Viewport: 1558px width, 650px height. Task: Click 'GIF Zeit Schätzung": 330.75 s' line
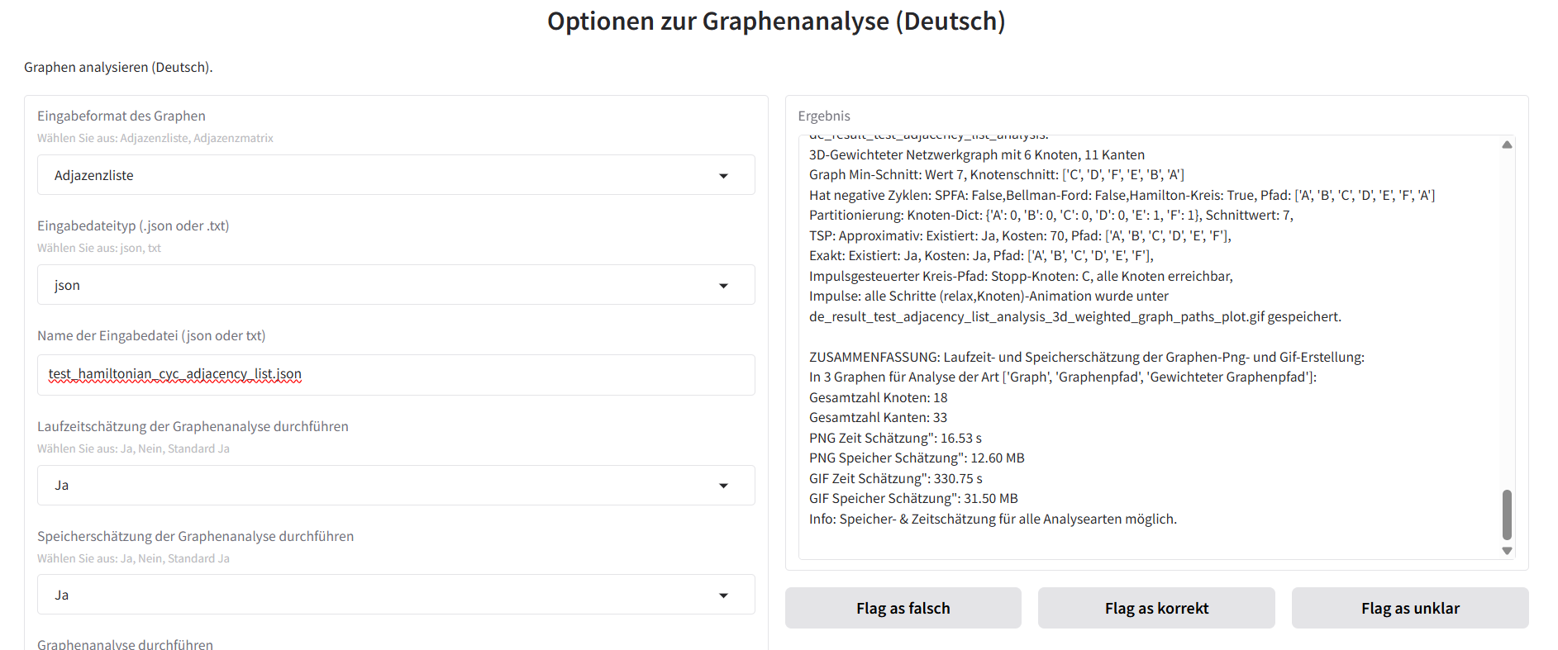(x=896, y=478)
